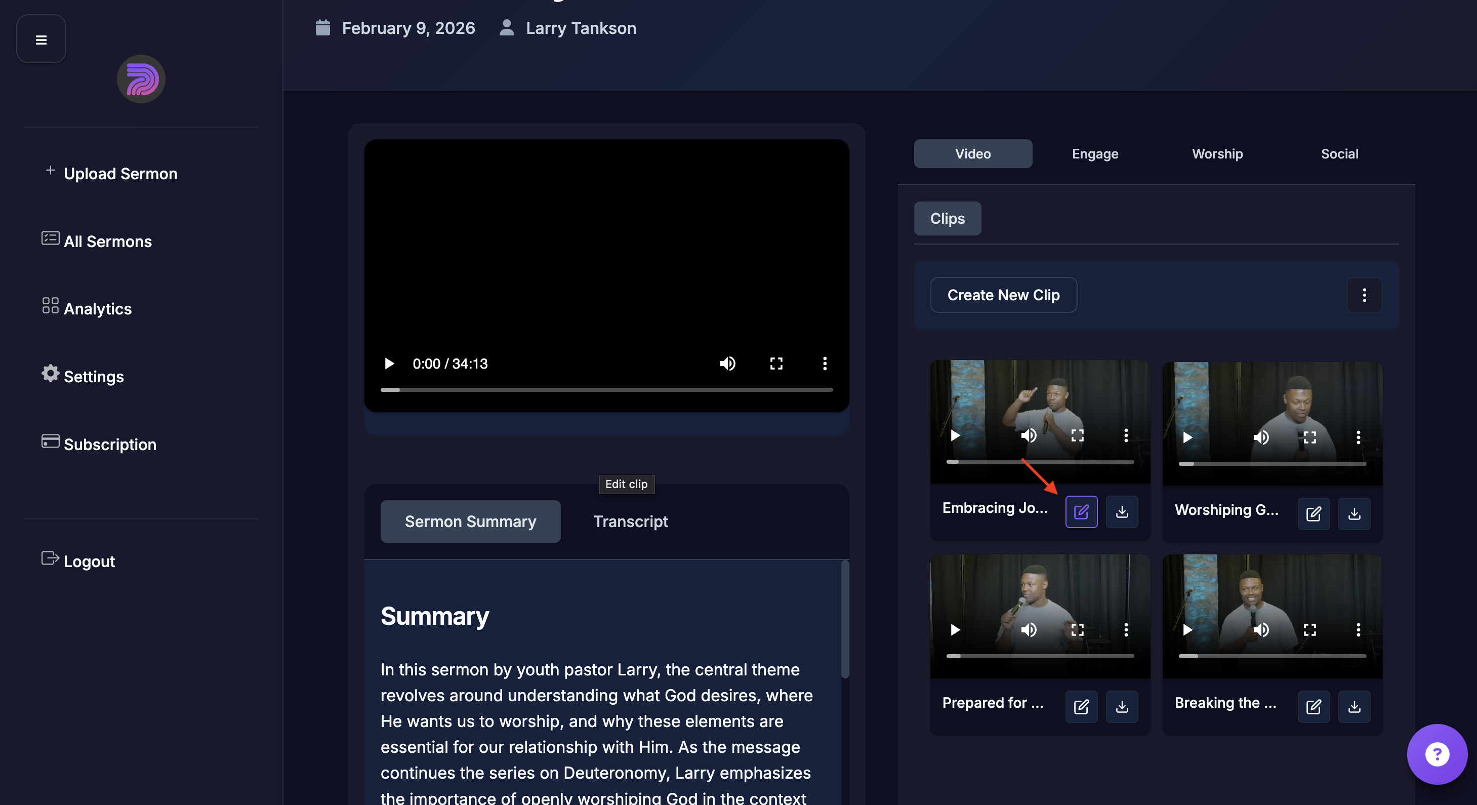This screenshot has width=1477, height=805.
Task: Play the Breaking the... clip thumbnail
Action: [1187, 629]
